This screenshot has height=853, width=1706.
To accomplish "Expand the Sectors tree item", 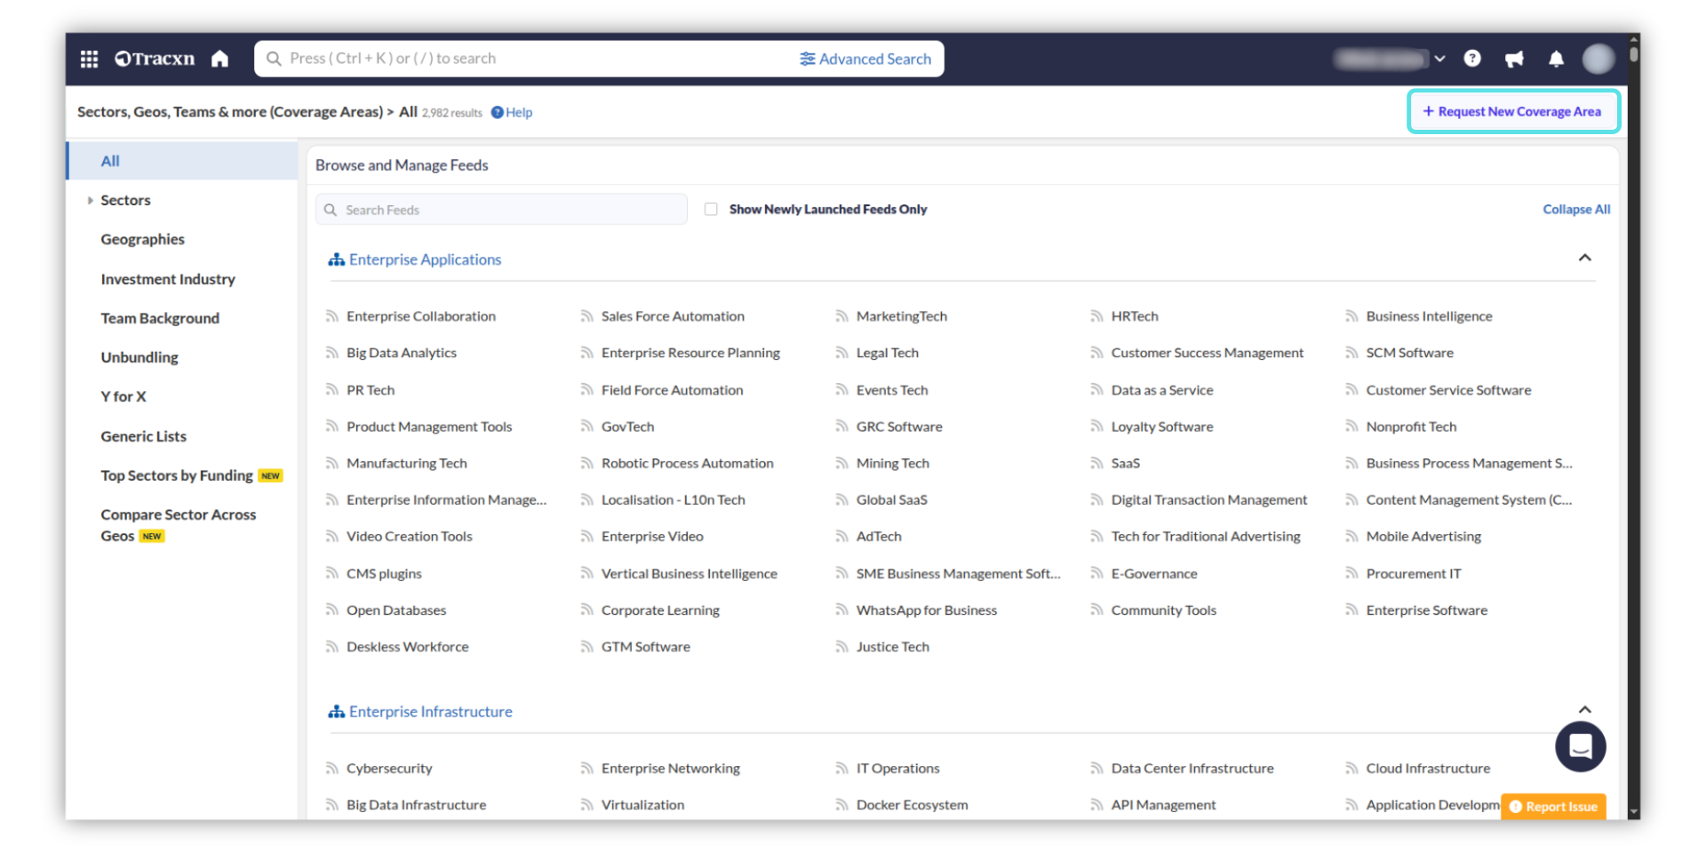I will click(91, 201).
